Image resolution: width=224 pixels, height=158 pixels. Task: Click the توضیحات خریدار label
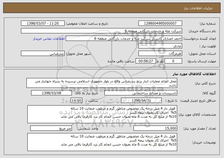point(204,142)
